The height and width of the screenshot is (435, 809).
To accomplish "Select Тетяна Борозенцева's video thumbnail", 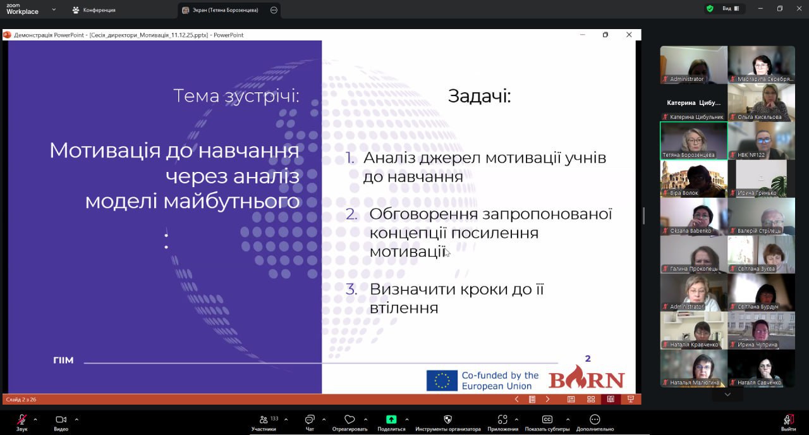I will 693,140.
